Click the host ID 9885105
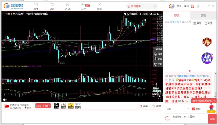Screen dimensions: 218x125 click(x=15, y=108)
